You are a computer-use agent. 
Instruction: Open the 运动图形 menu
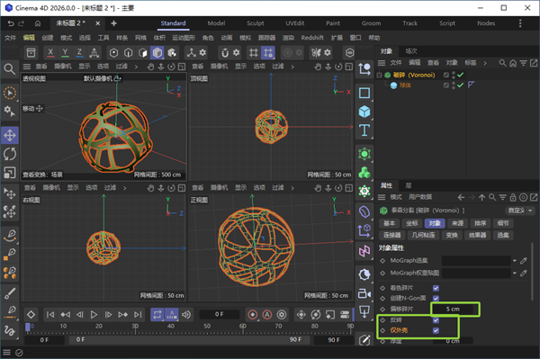[x=184, y=38]
